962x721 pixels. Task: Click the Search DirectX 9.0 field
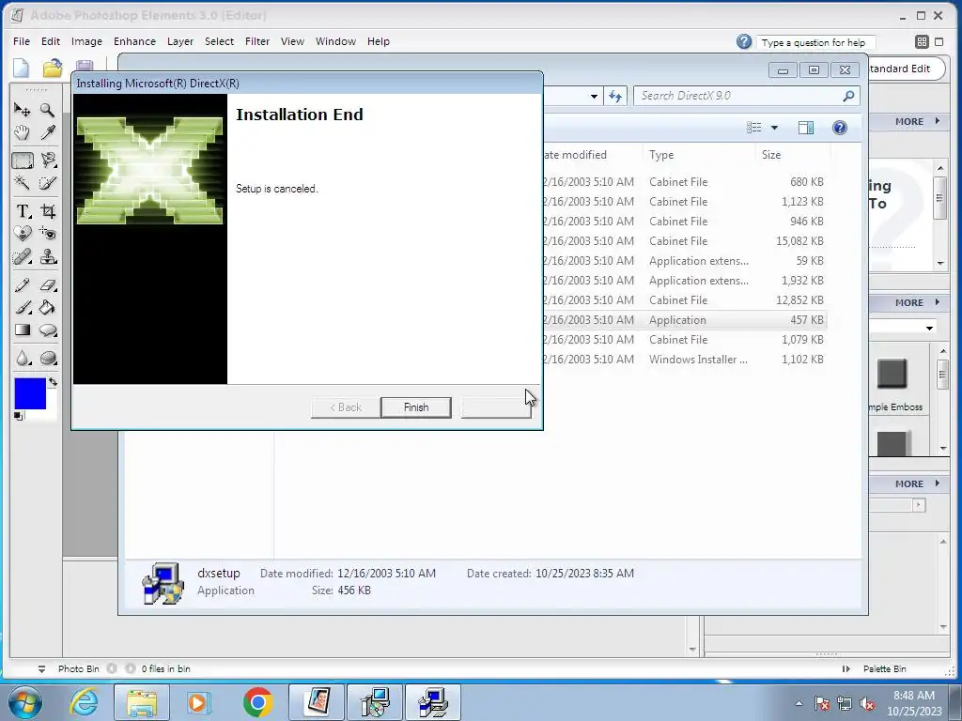pos(746,96)
